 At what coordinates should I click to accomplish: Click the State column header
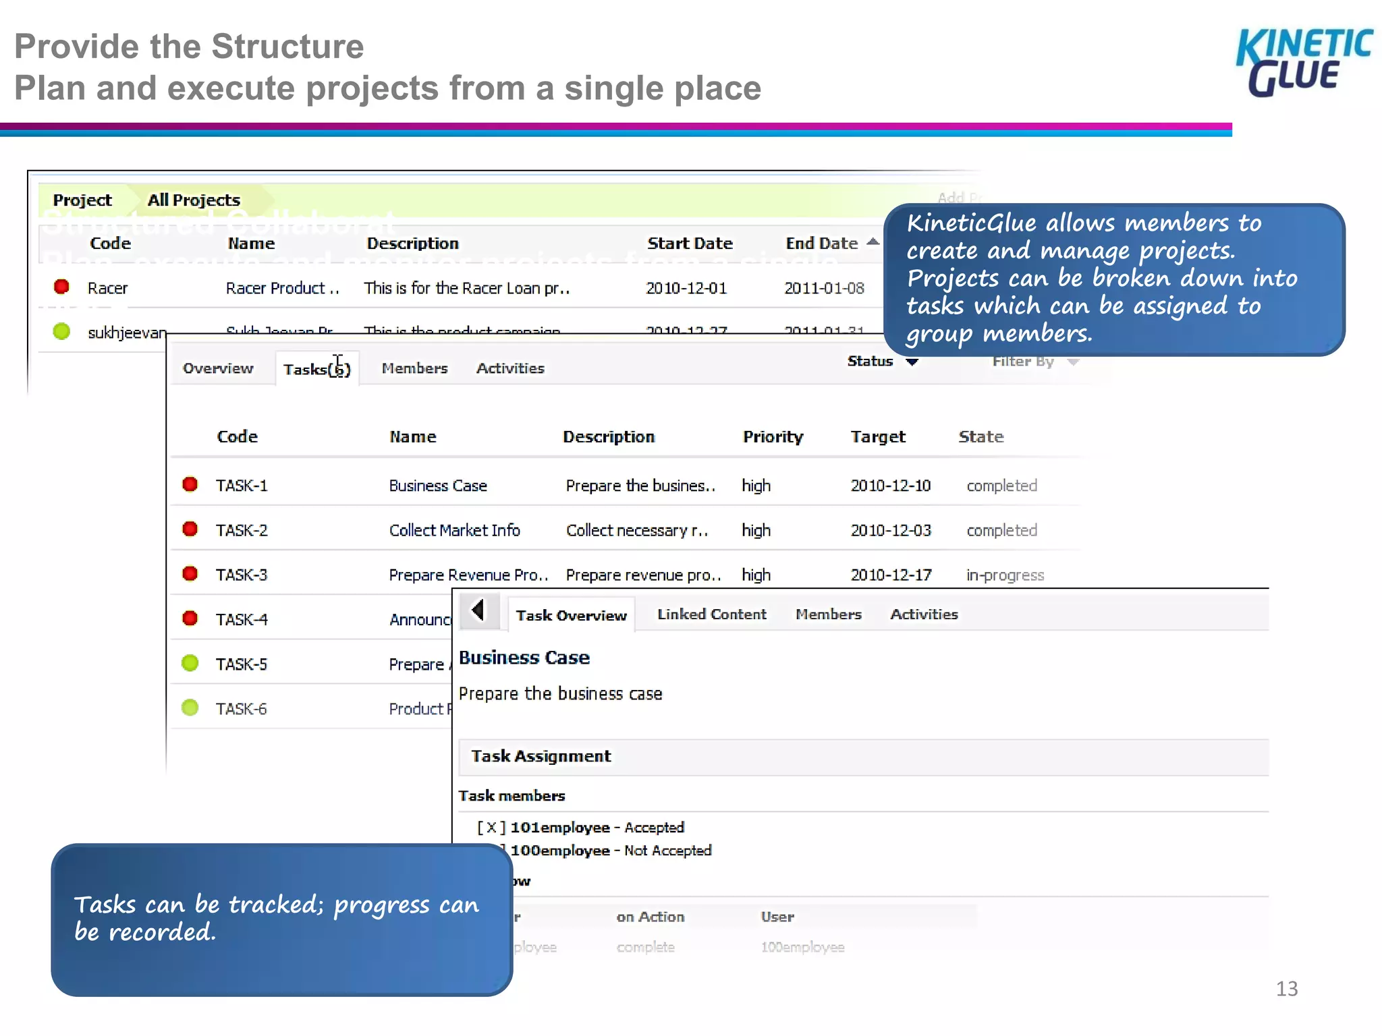coord(981,436)
